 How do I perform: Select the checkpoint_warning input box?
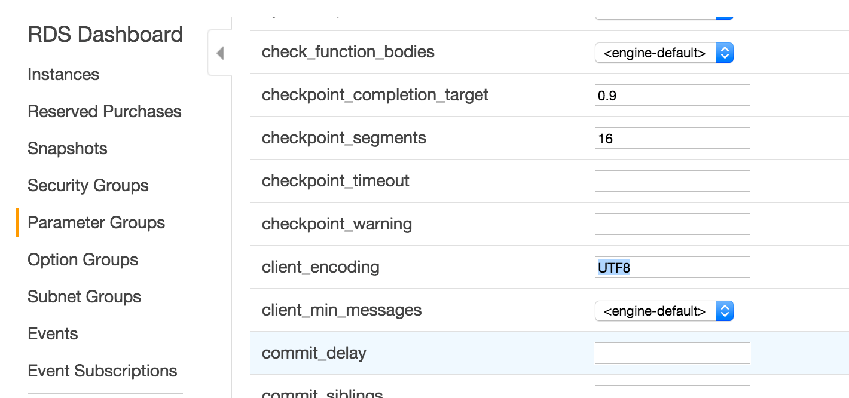tap(672, 224)
